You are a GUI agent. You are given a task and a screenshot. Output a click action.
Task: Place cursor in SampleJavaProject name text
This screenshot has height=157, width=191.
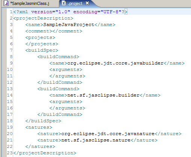pos(69,25)
